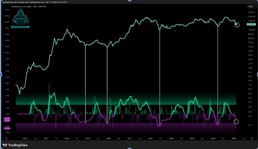Click the 2020 label on the time axis
This screenshot has width=258, height=149.
(x=109, y=138)
